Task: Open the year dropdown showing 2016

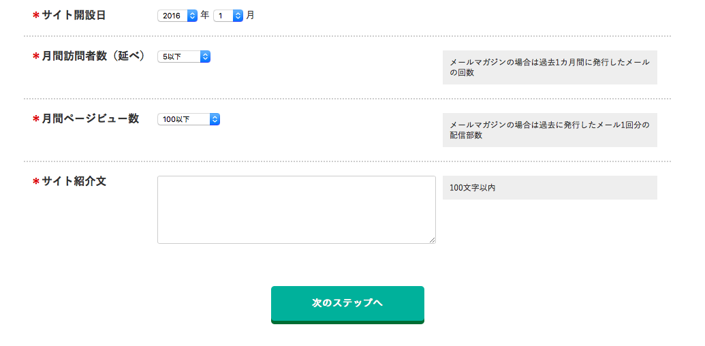Action: pyautogui.click(x=177, y=15)
